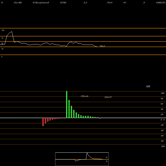
Task: Open the mini overview chart thumbnail
Action: (82, 159)
